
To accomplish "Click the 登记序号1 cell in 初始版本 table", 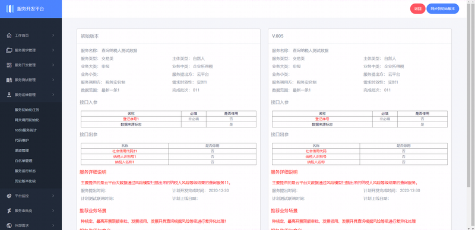I will coord(131,119).
